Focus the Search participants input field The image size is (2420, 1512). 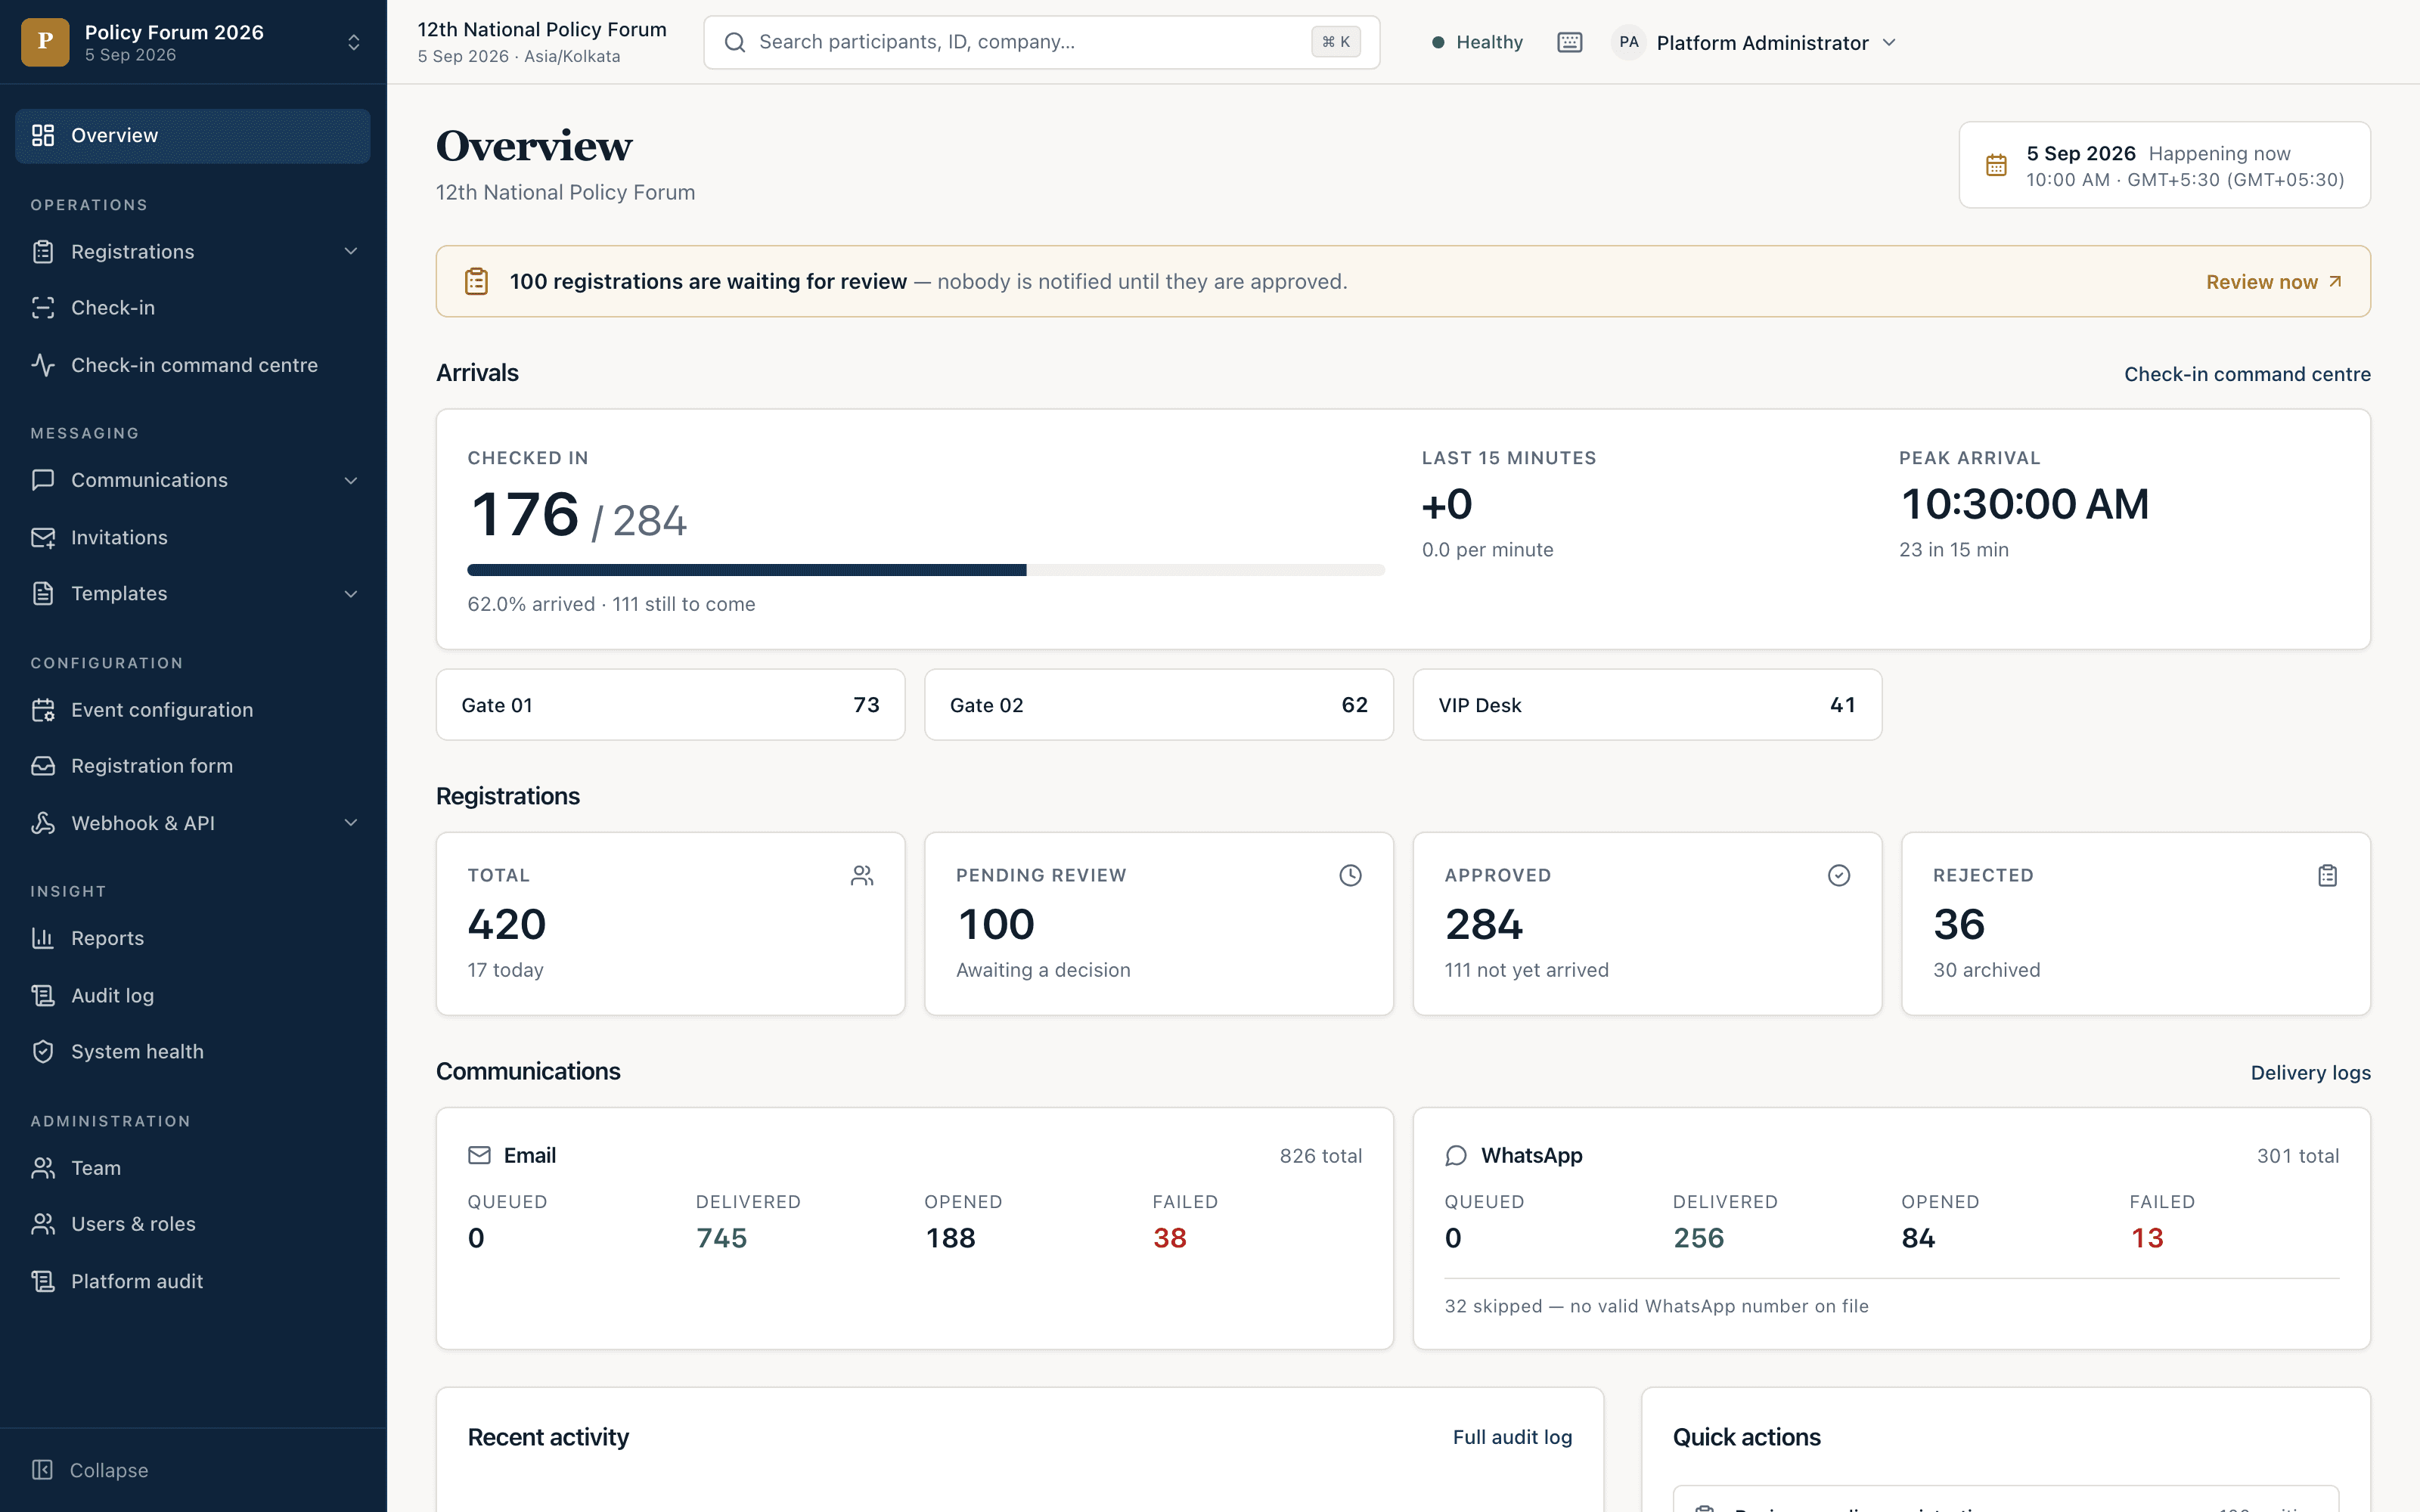tap(1041, 42)
